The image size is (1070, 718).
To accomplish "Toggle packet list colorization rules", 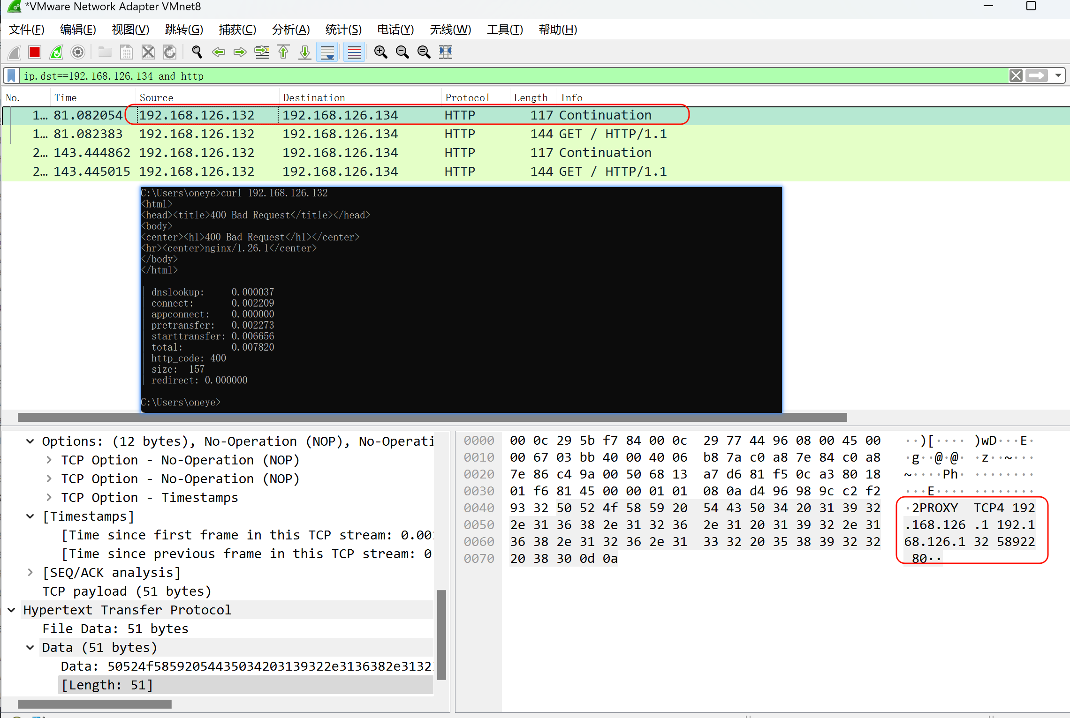I will (354, 52).
